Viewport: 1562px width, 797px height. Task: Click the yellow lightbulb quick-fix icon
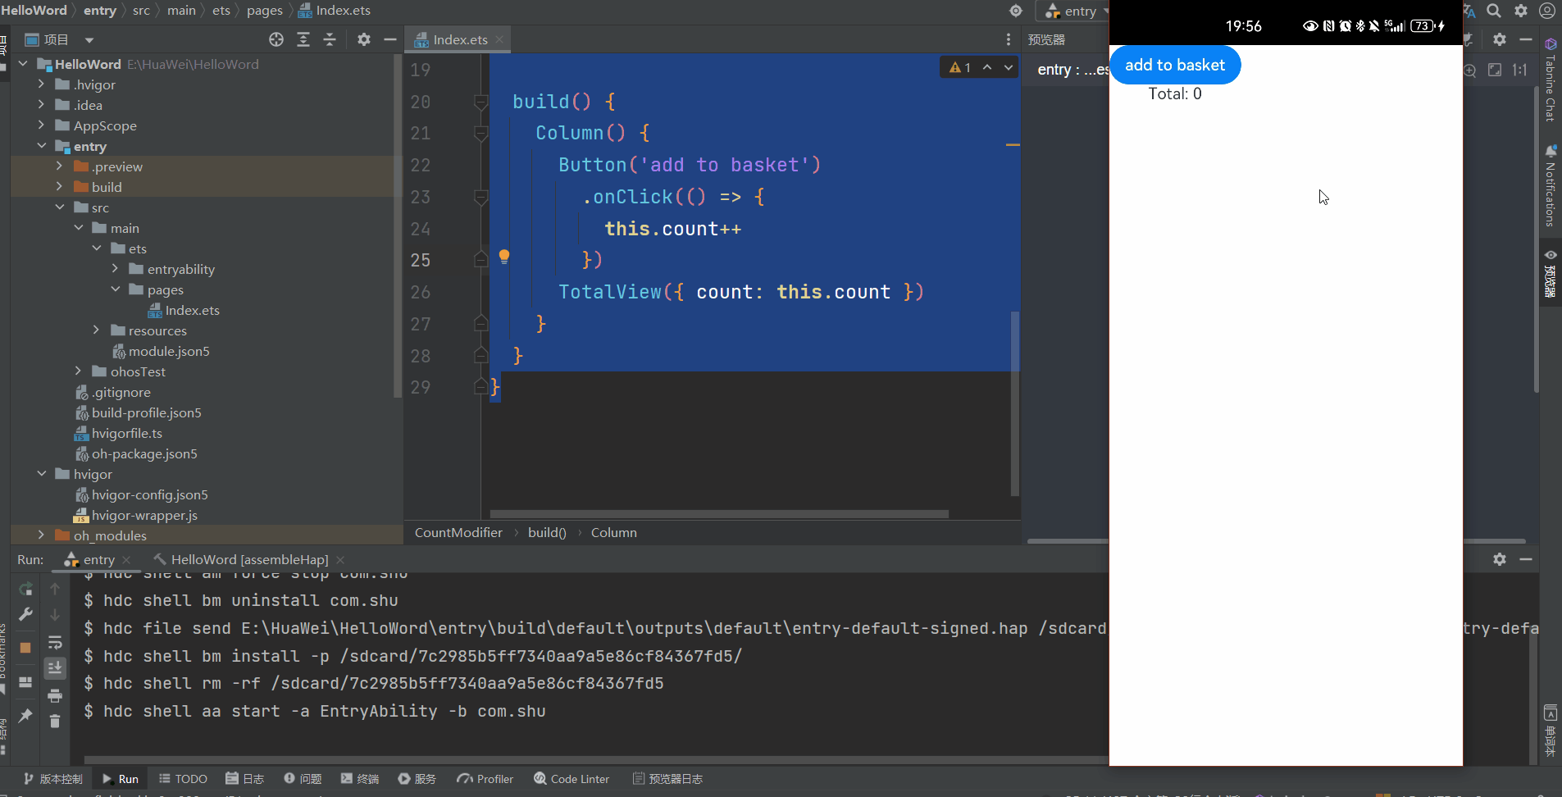(x=504, y=257)
